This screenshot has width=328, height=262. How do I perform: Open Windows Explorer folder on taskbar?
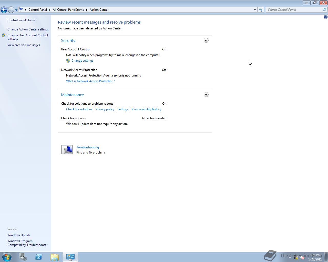pos(55,257)
